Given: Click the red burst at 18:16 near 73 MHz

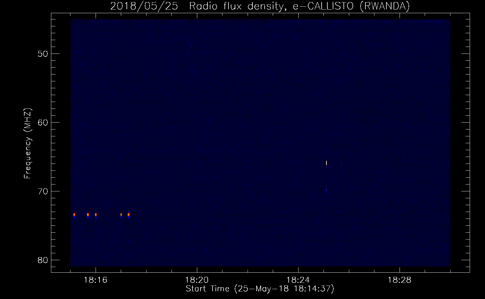Looking at the screenshot, I should pyautogui.click(x=96, y=215).
